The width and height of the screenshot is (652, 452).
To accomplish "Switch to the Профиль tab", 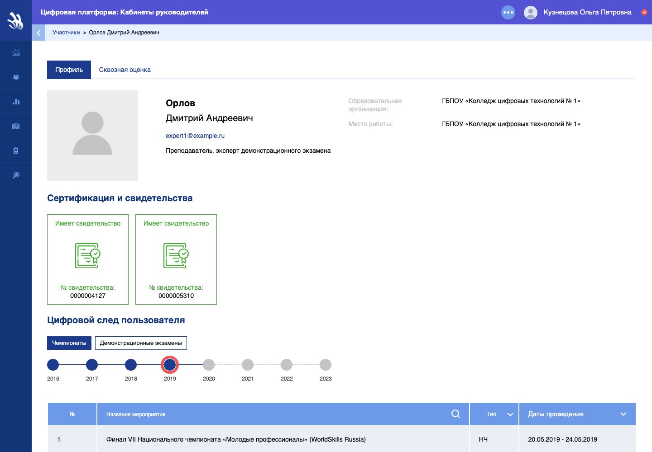I will 69,70.
